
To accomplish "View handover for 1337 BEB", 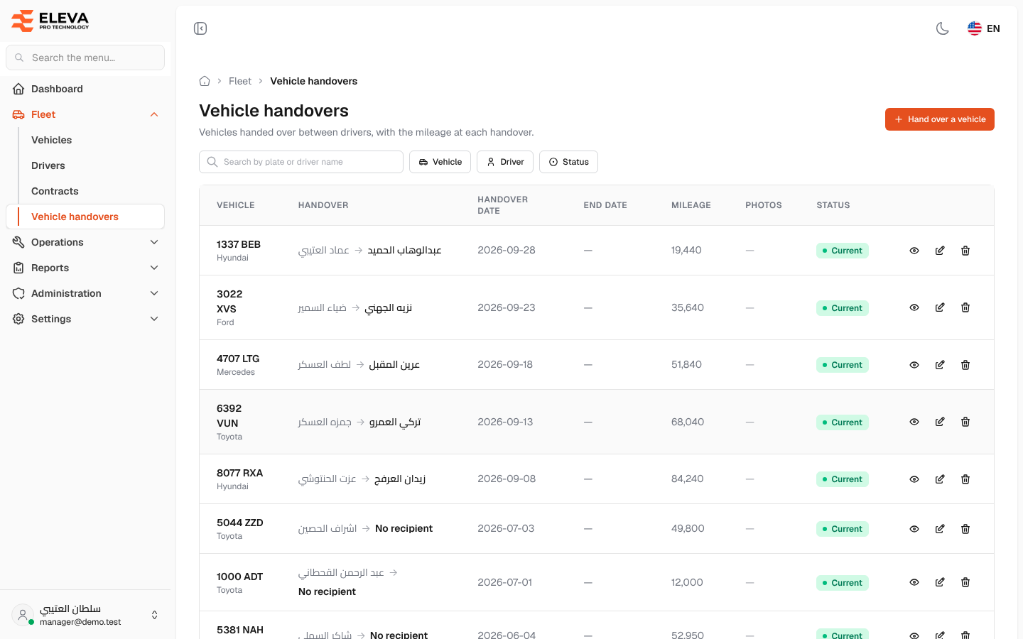I will tap(914, 251).
